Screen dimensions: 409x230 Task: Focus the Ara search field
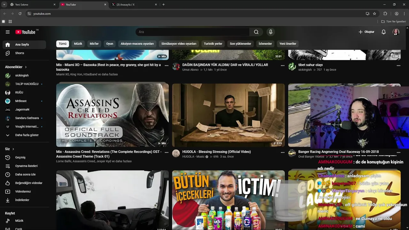[193, 32]
